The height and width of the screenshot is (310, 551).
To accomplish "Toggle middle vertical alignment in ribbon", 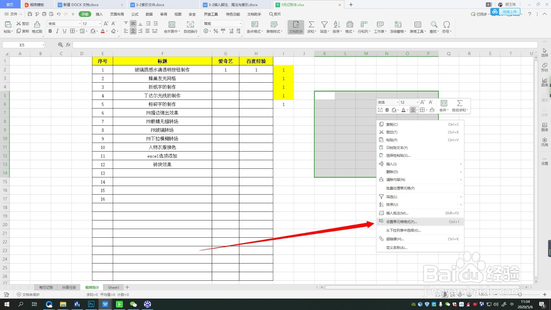I will (x=133, y=23).
